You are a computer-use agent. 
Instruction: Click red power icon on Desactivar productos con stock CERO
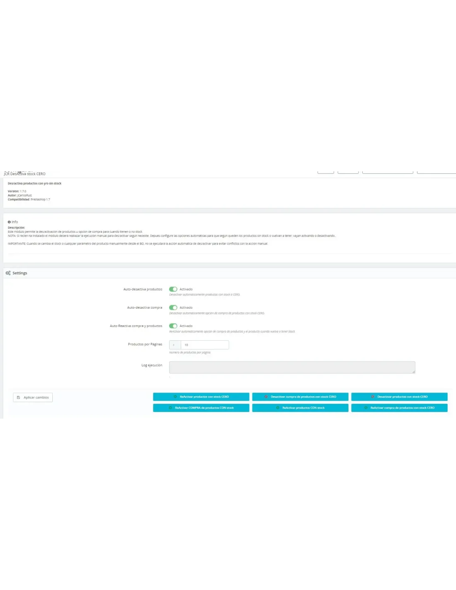pos(373,397)
